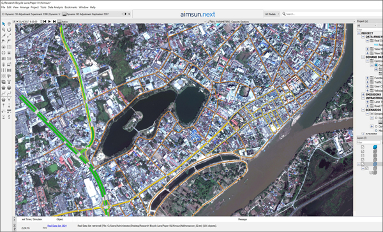Click the 2:24:16 log time entry
The image size is (383, 232).
(x=26, y=228)
